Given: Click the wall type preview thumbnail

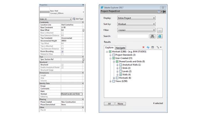Looking at the screenshot, I should [45, 12].
